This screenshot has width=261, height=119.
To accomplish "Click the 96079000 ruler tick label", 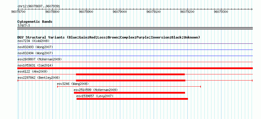I will pyautogui.click(x=120, y=12).
